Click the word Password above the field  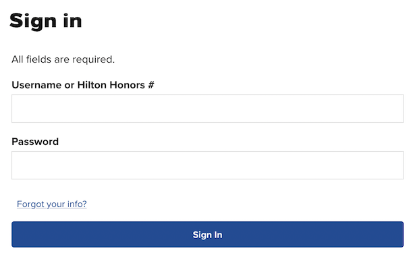35,142
